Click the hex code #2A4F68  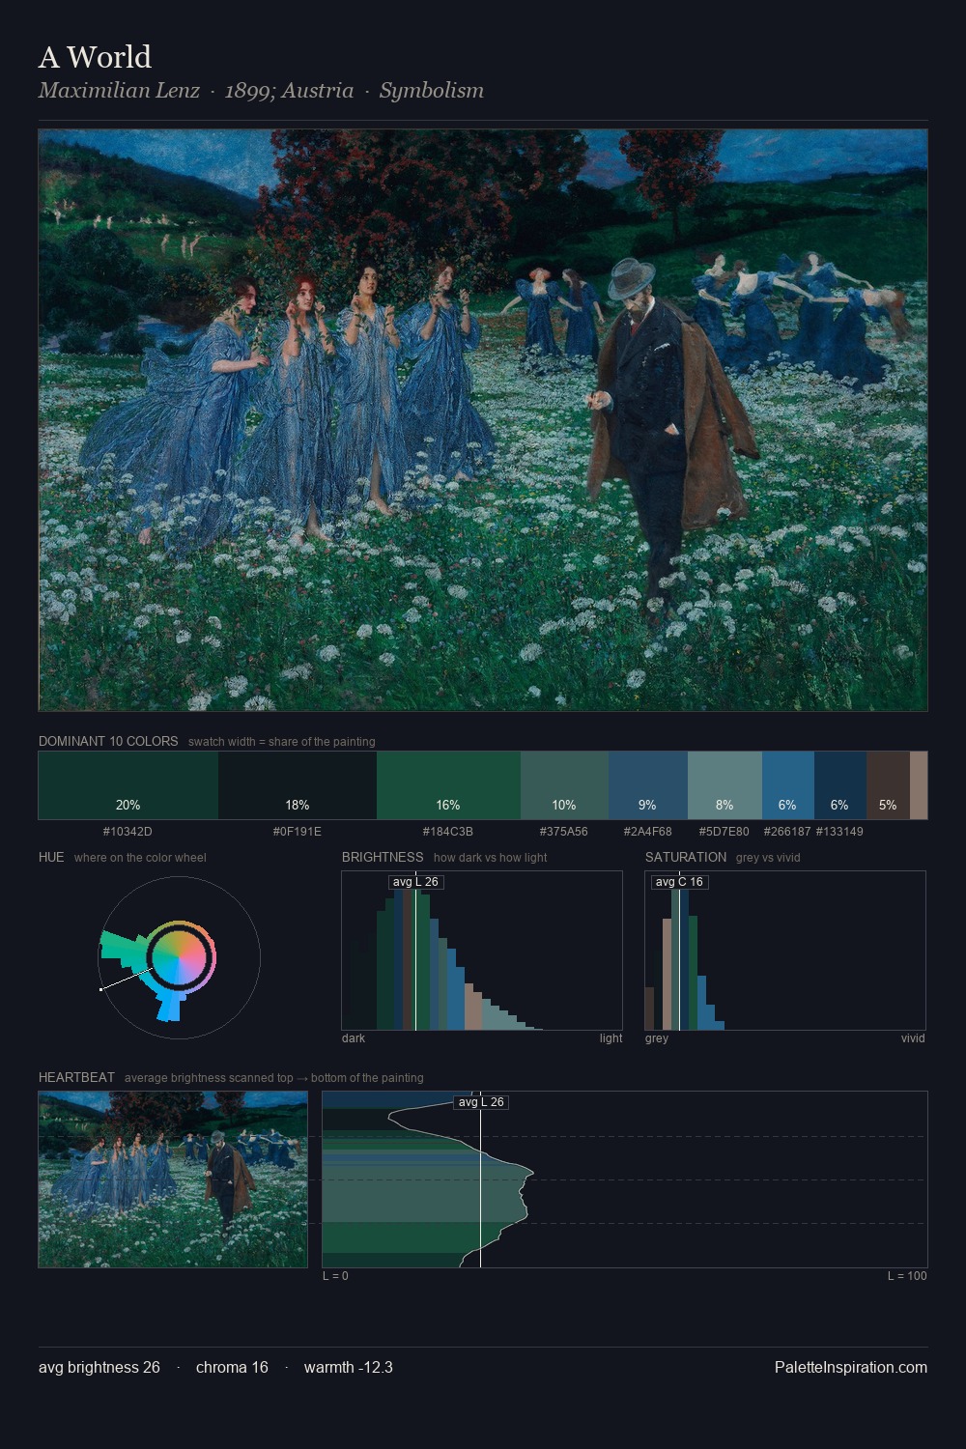pos(647,831)
